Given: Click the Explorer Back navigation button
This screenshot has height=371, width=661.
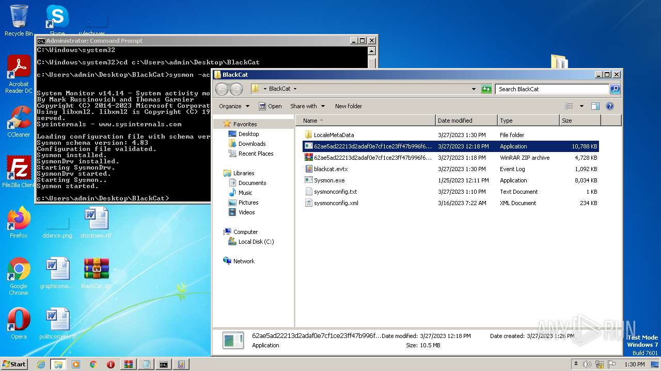Looking at the screenshot, I should pos(222,89).
